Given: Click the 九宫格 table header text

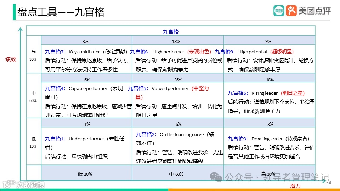Looking at the screenshot, I should (x=171, y=32).
